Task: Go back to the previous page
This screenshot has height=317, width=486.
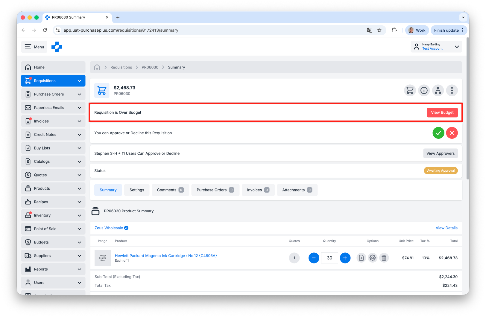Action: [23, 30]
